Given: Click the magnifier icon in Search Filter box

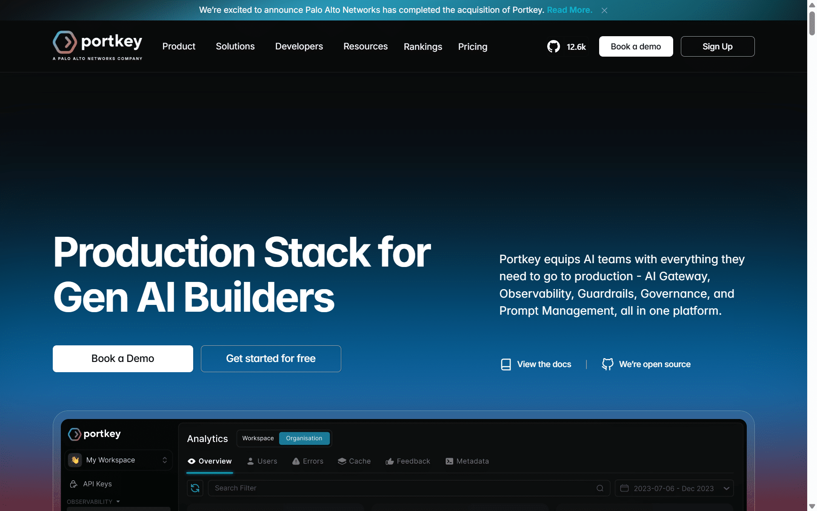Looking at the screenshot, I should tap(600, 488).
